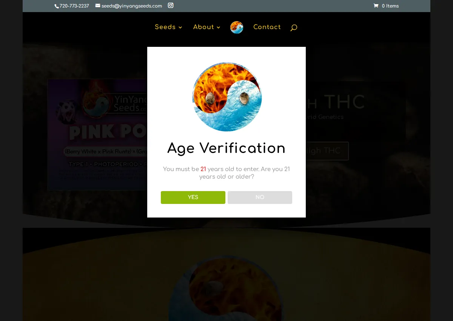Click the large yin yang image at bottom
This screenshot has height=321, width=453.
point(226,288)
